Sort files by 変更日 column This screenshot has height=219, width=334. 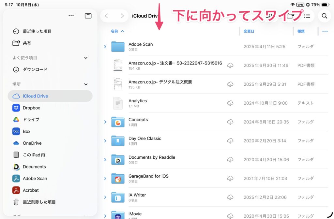[249, 31]
